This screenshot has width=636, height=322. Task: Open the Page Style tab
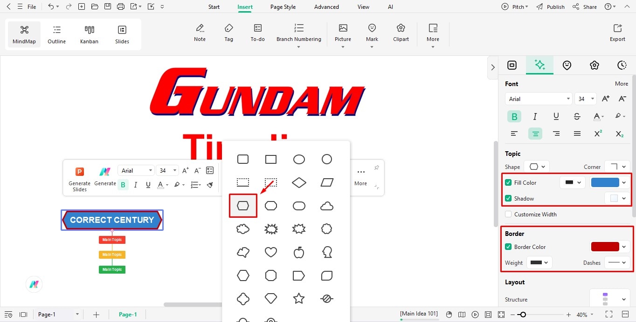pos(283,7)
